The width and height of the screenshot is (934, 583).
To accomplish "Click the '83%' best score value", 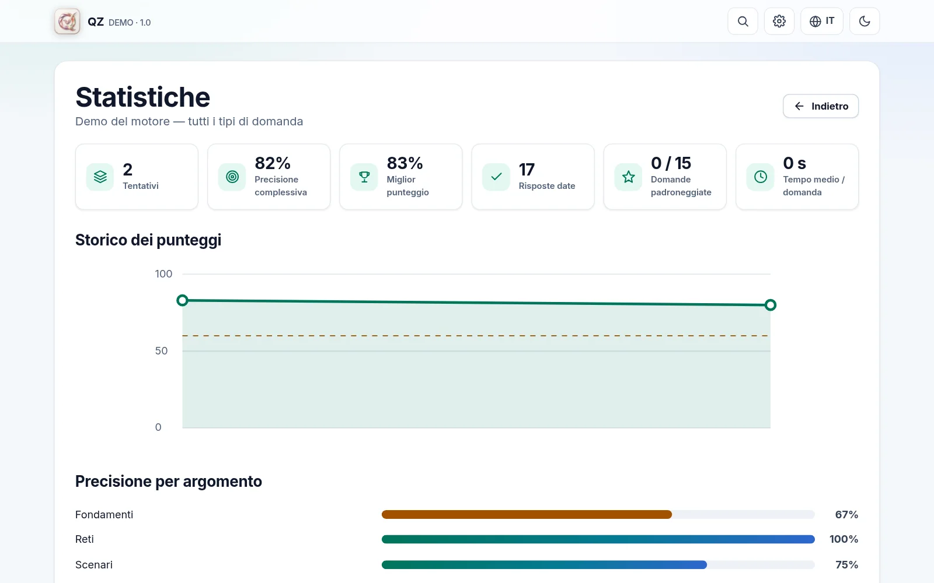I will 405,163.
